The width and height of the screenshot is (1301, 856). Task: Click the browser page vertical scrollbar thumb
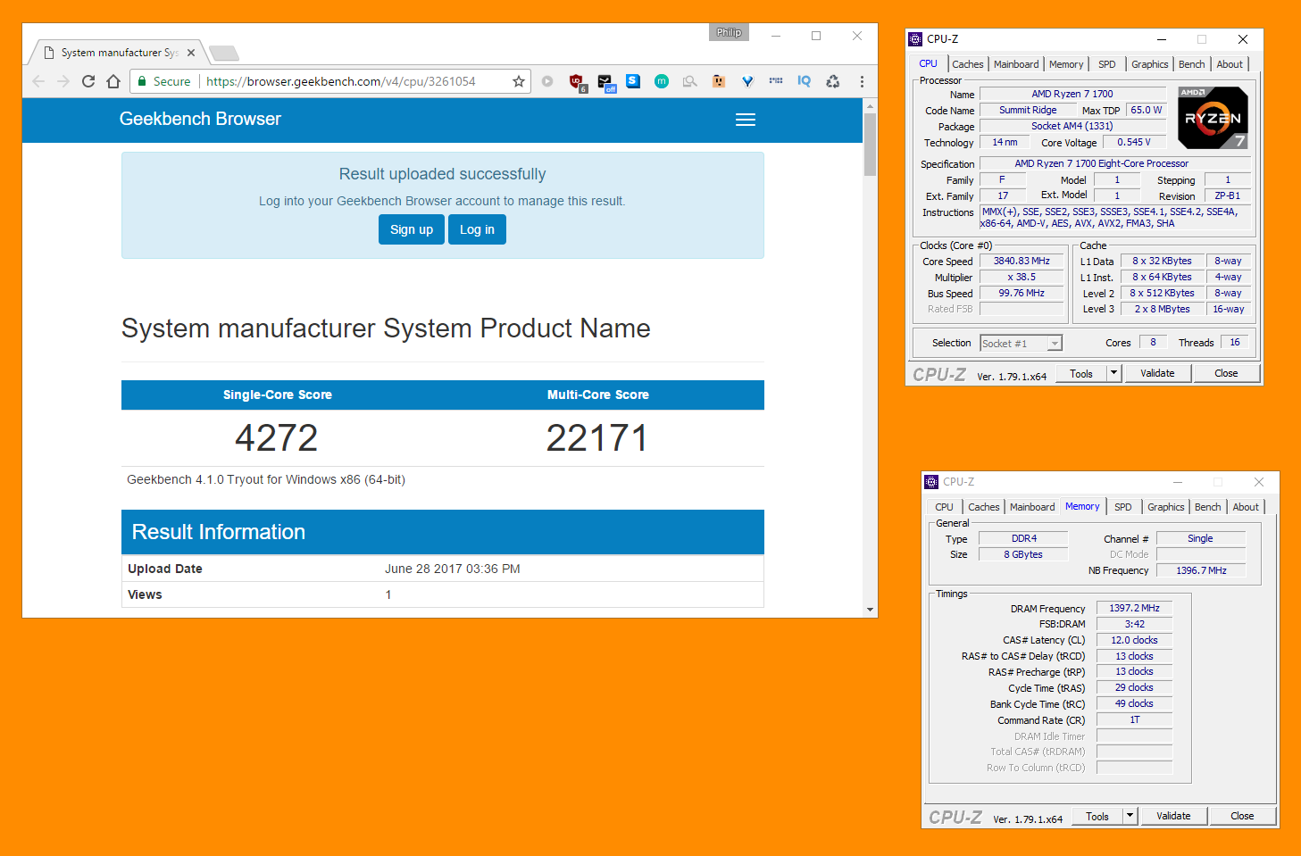tap(870, 144)
